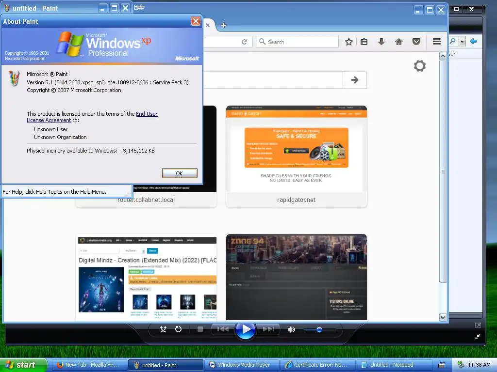
Task: Click the Media Player search magnifier icon
Action: [x=453, y=41]
